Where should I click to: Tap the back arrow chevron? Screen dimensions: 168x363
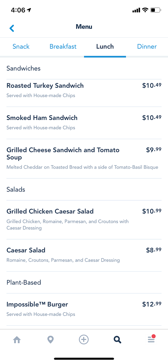coord(12,28)
